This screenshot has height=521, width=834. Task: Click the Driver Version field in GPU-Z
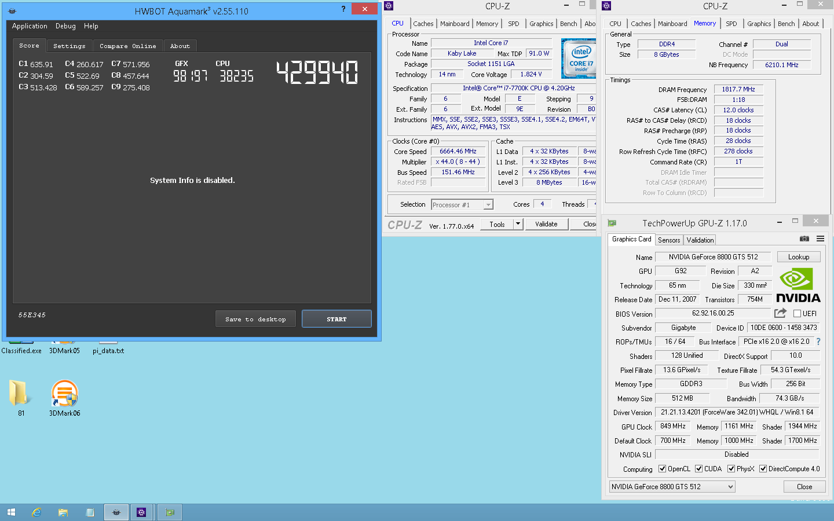point(737,412)
